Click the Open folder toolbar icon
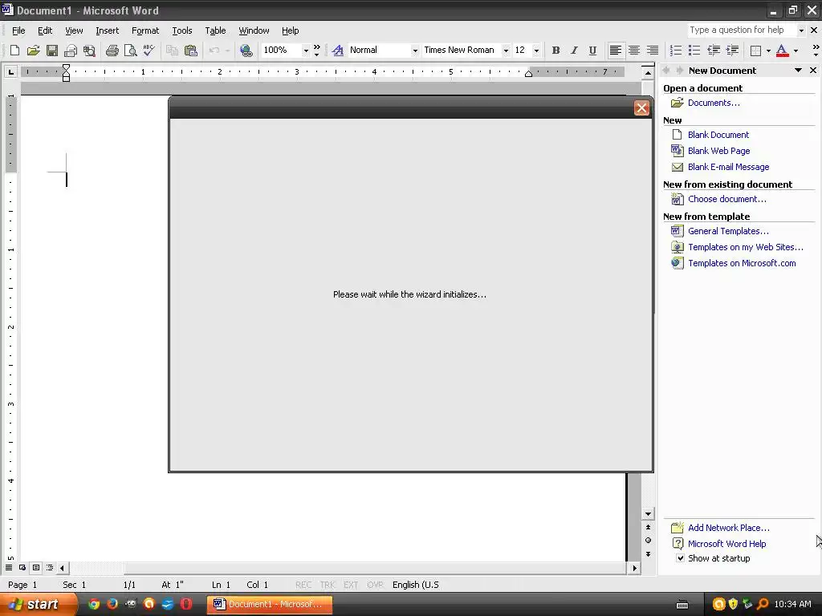This screenshot has width=822, height=616. pyautogui.click(x=33, y=51)
